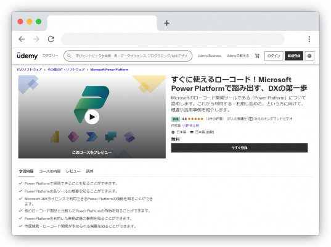The image size is (331, 247).
Task: Play the course preview video
Action: [x=92, y=117]
